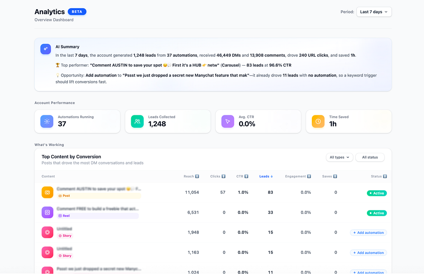Toggle Leads column sort direction

tap(266, 176)
